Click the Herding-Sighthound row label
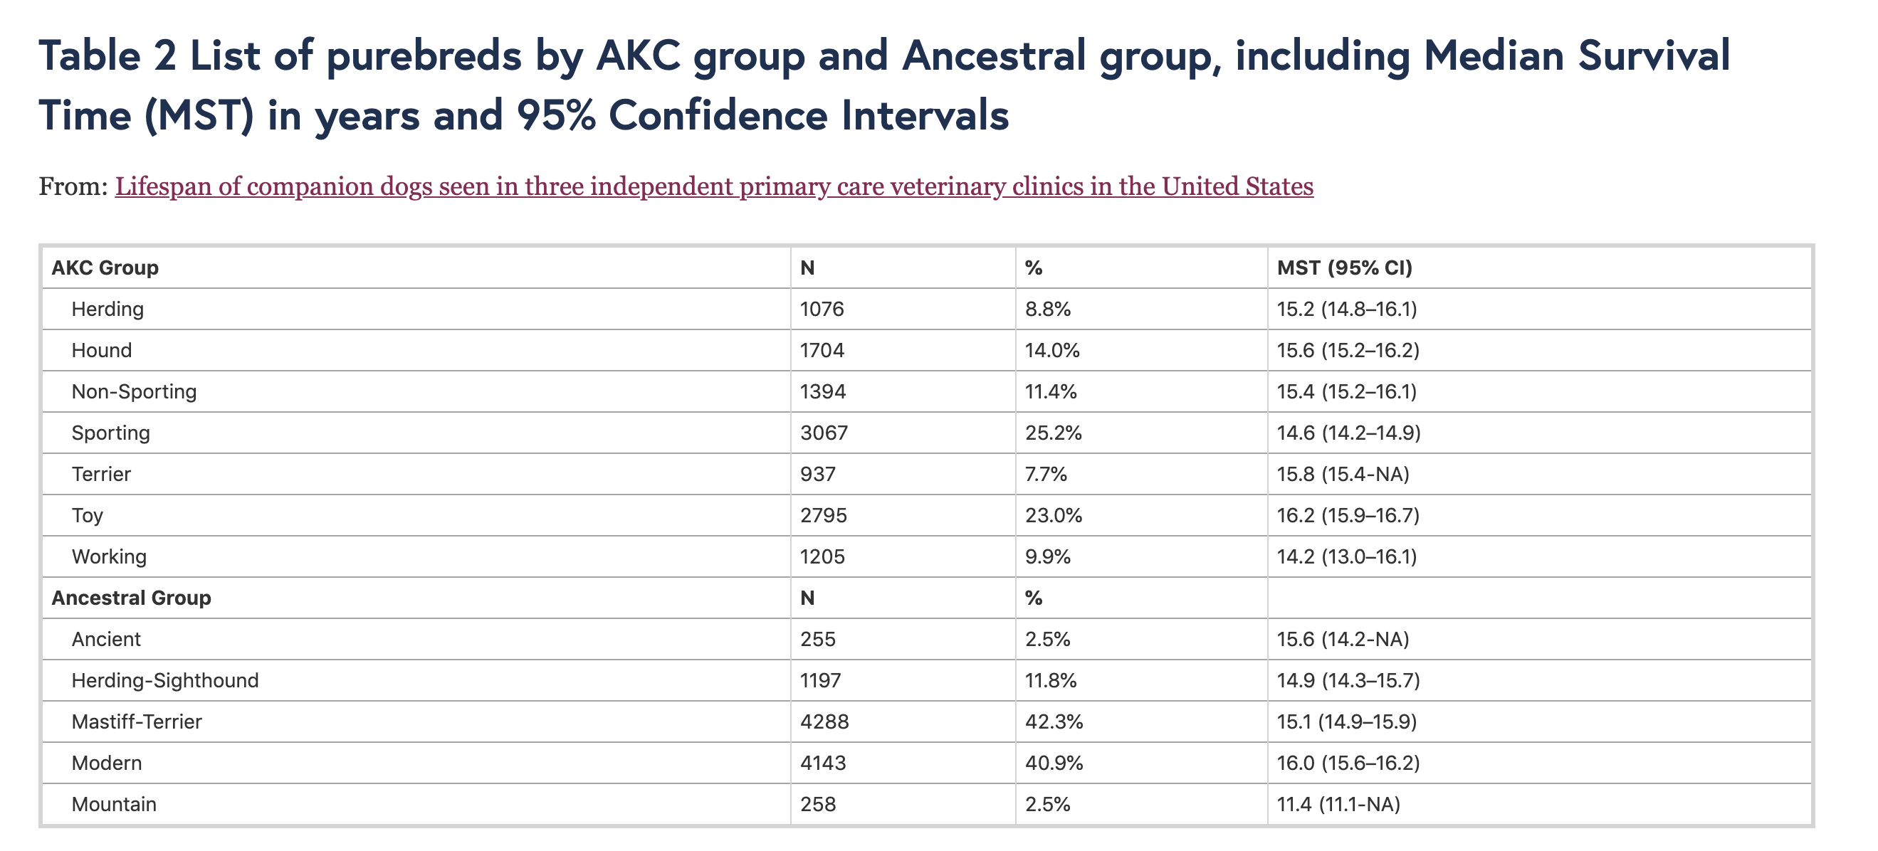Viewport: 1878px width, 851px height. [164, 680]
